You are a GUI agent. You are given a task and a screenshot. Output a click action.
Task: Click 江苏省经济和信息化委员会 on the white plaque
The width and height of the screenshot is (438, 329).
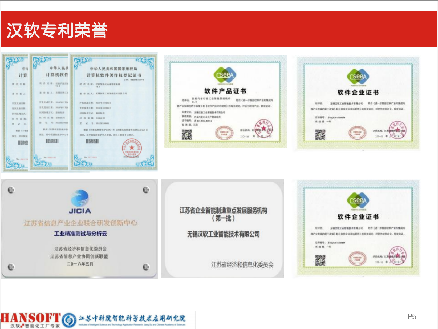coord(242,265)
